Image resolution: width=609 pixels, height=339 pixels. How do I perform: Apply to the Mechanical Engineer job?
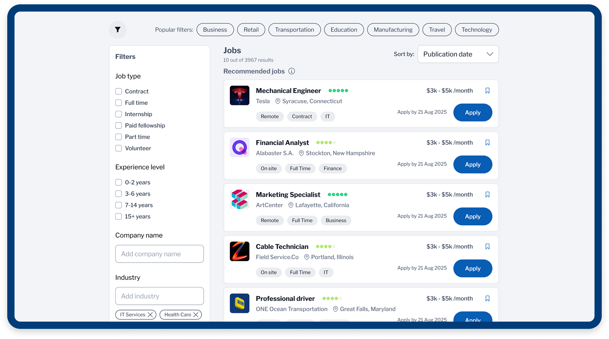click(472, 113)
